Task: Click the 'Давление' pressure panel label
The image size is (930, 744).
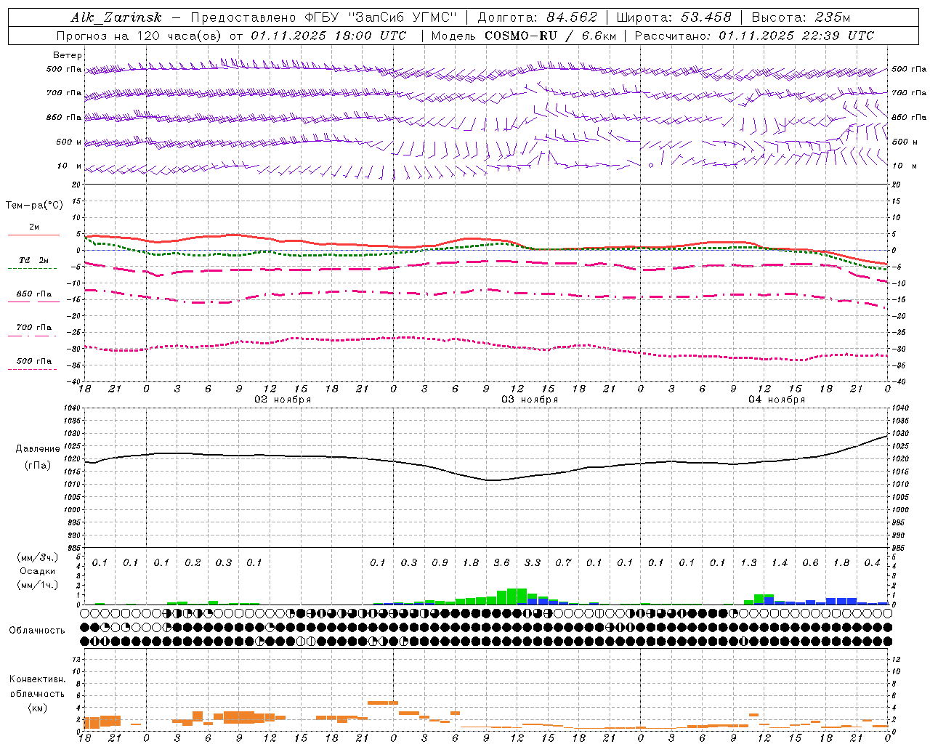Action: pyautogui.click(x=38, y=449)
